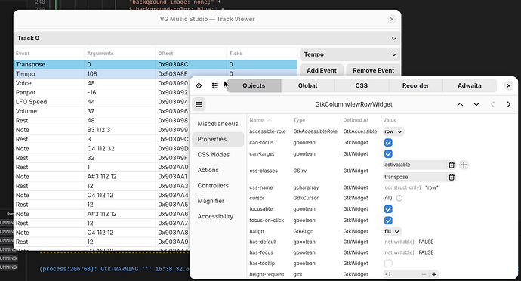Screen dimensions: 521x281
Task: Delete the 'transpose' css class trash icon
Action: point(452,177)
